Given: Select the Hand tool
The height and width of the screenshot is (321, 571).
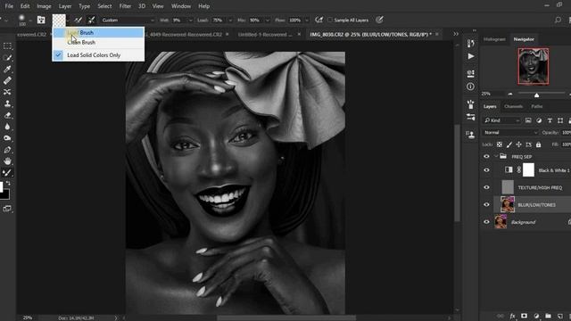Looking at the screenshot, I should [x=7, y=161].
